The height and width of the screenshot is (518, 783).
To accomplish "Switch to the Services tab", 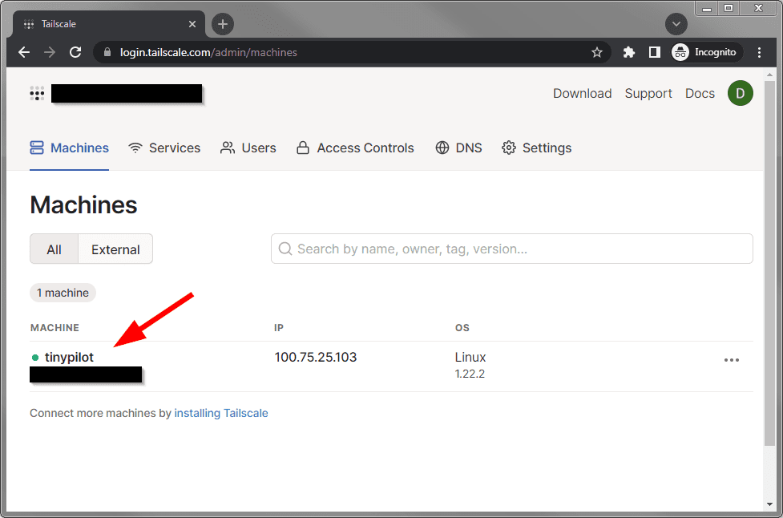I will click(164, 148).
